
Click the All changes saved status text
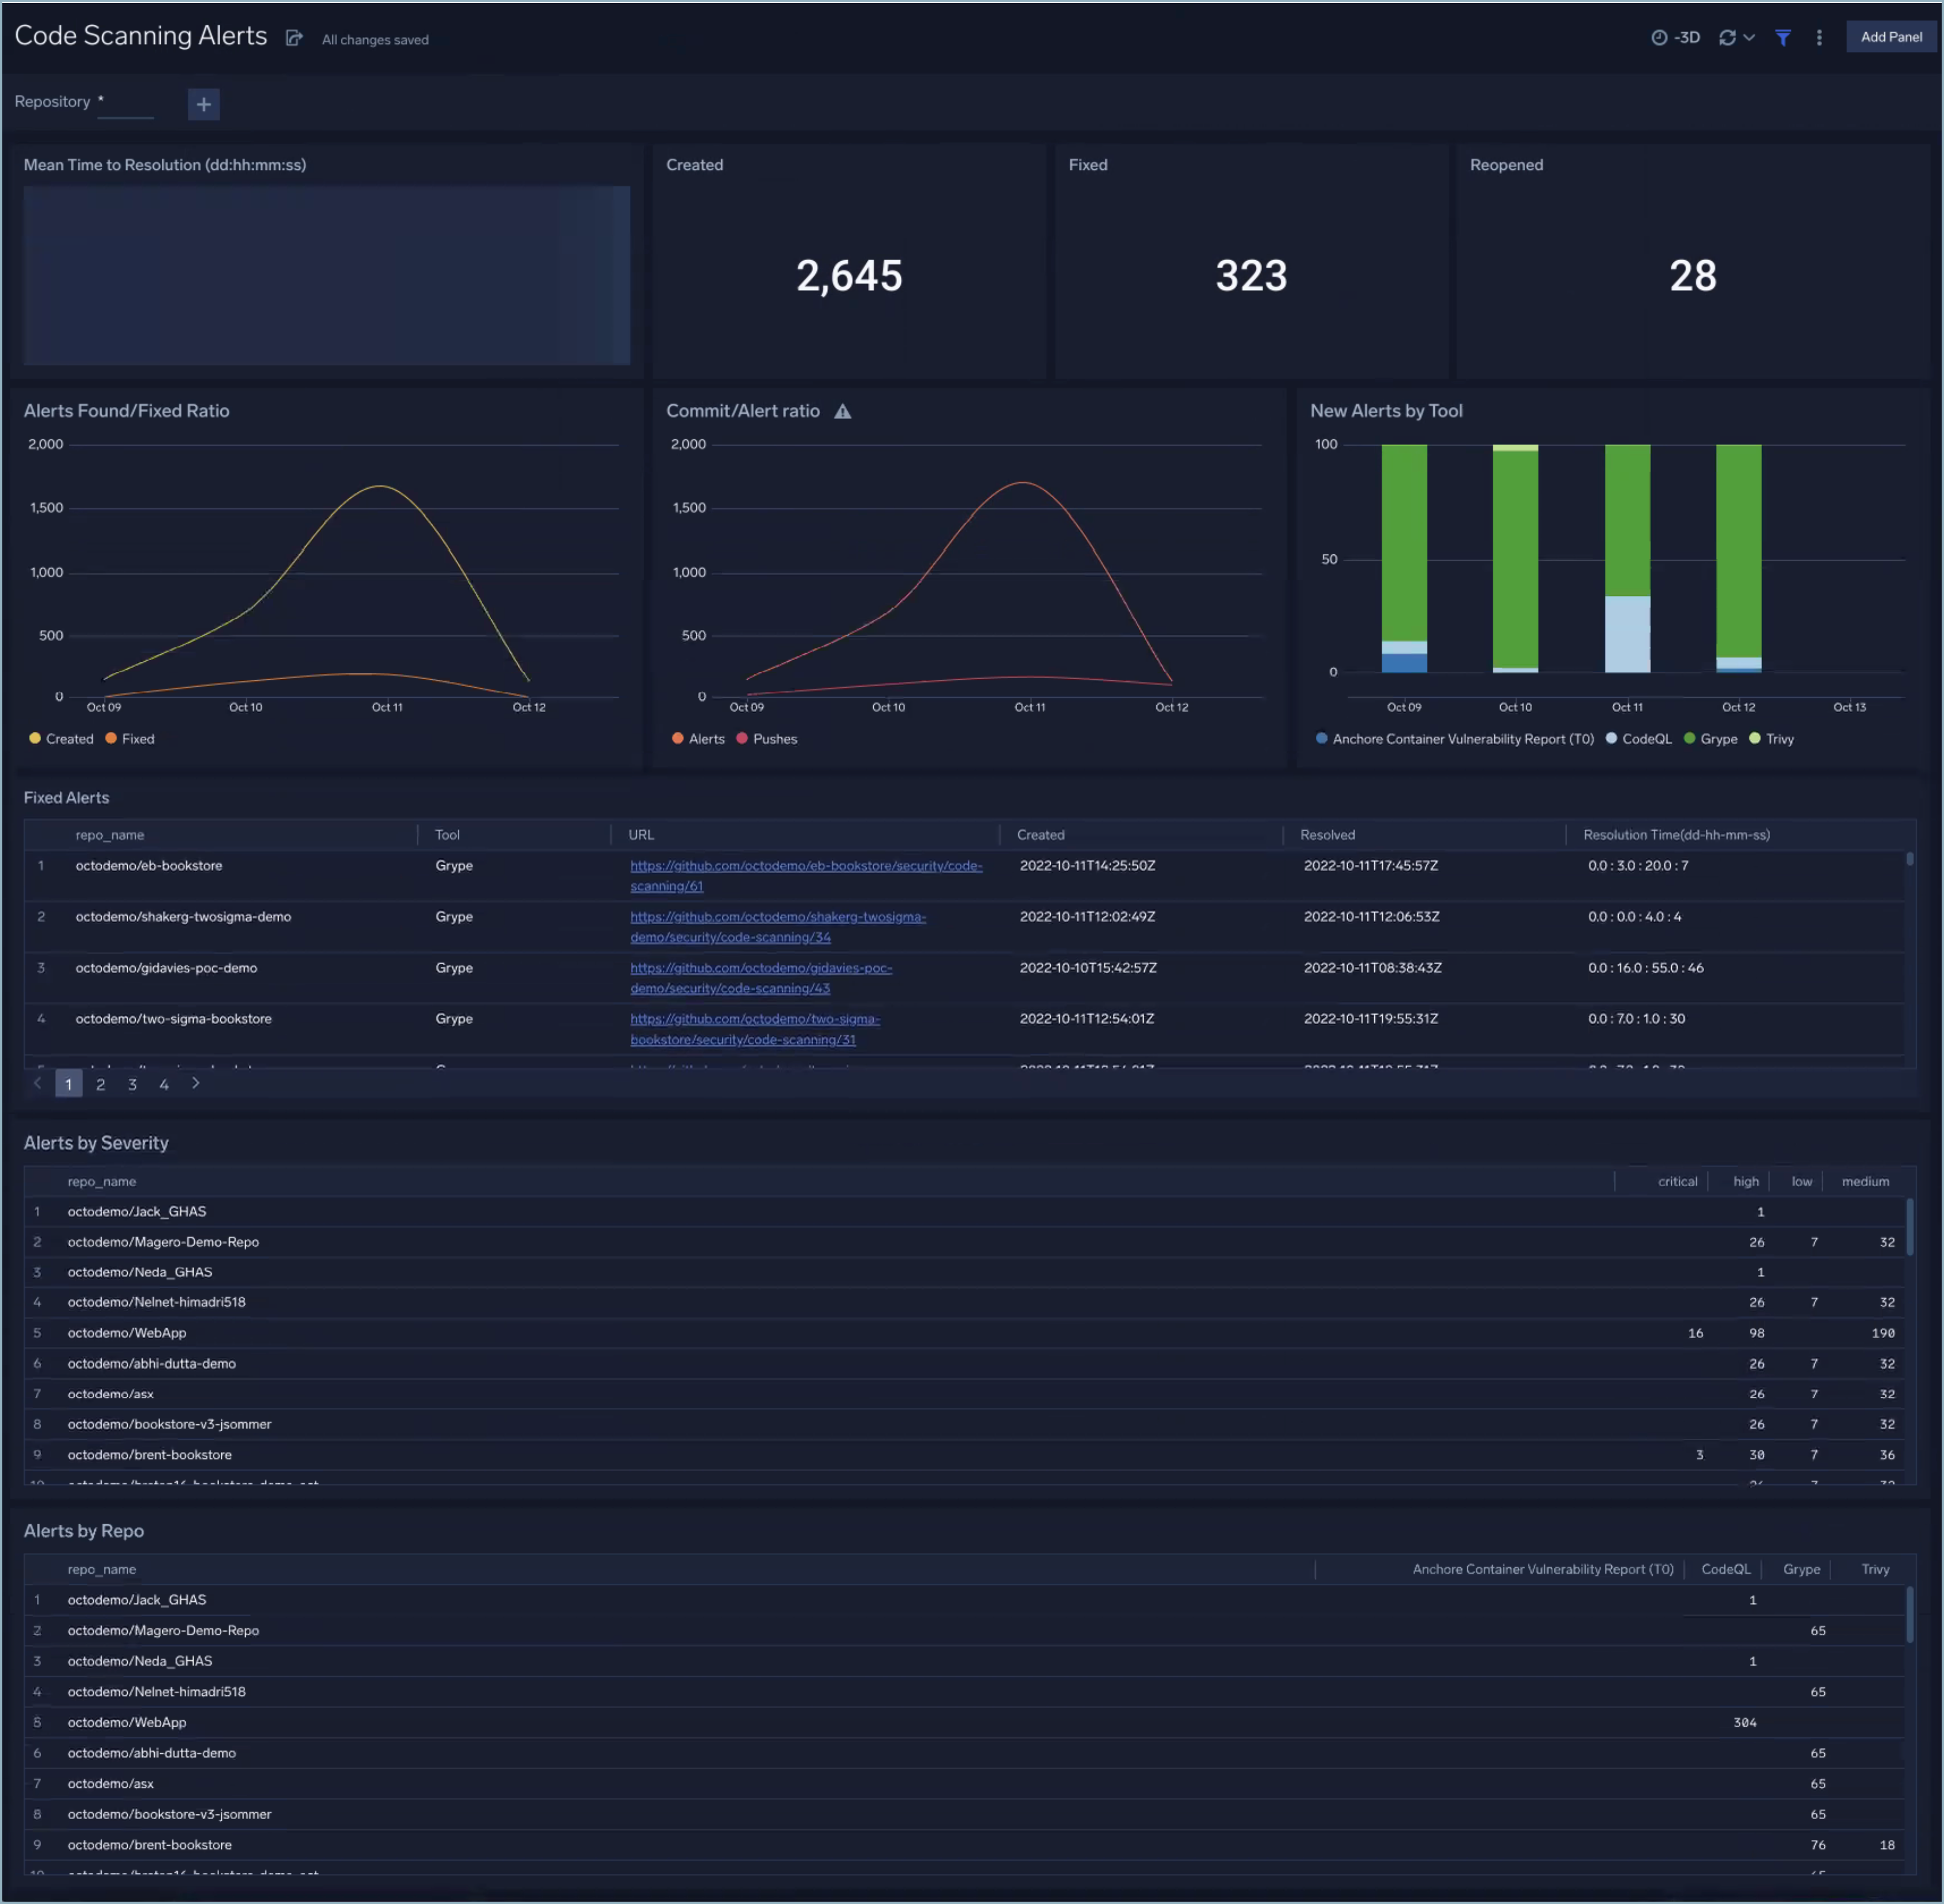point(375,40)
